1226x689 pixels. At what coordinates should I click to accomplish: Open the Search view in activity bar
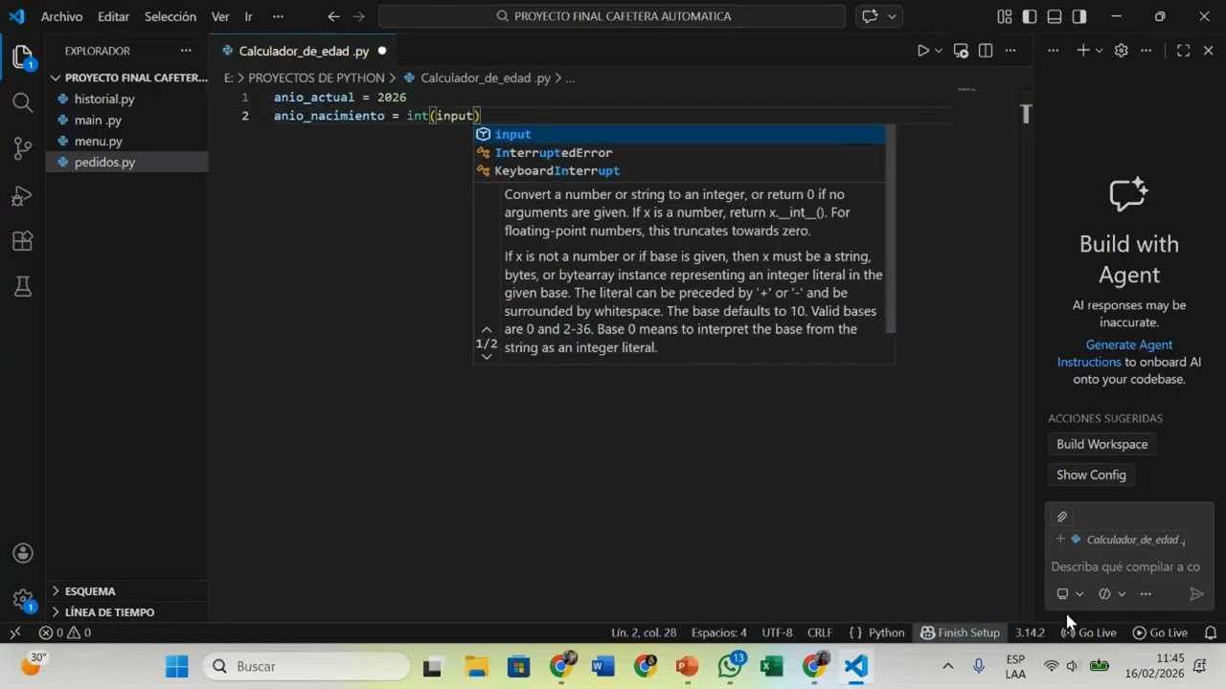[23, 102]
